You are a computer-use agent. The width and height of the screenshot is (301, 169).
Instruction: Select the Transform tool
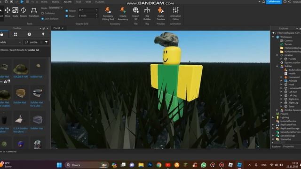tap(34, 12)
